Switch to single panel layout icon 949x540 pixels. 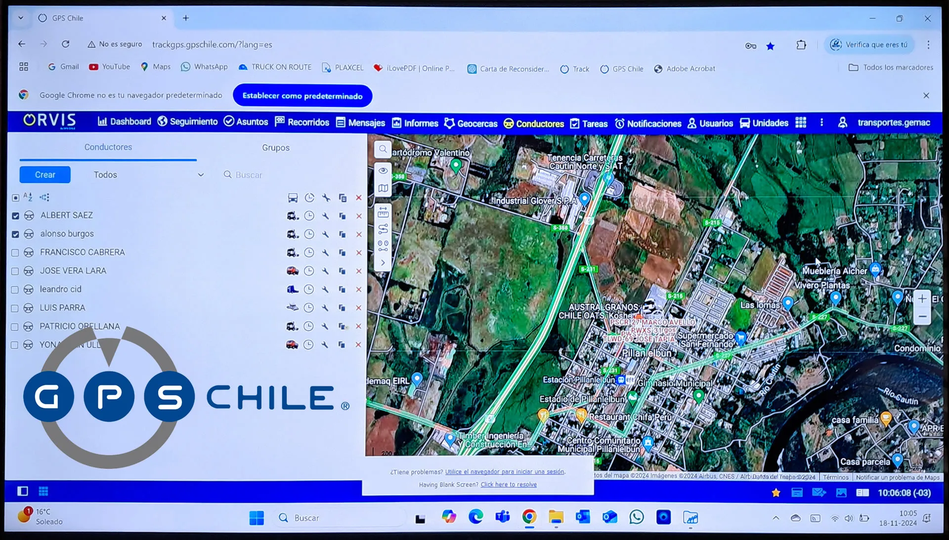23,491
